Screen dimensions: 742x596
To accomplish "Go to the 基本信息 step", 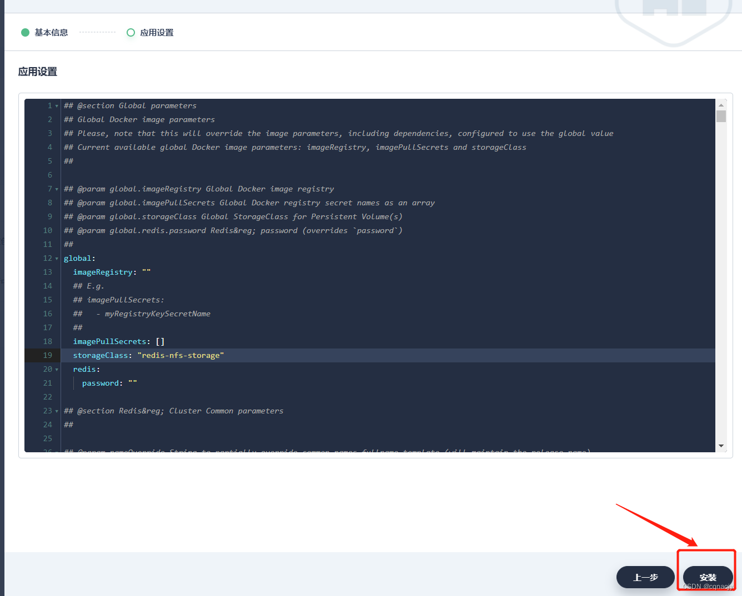I will tap(51, 33).
